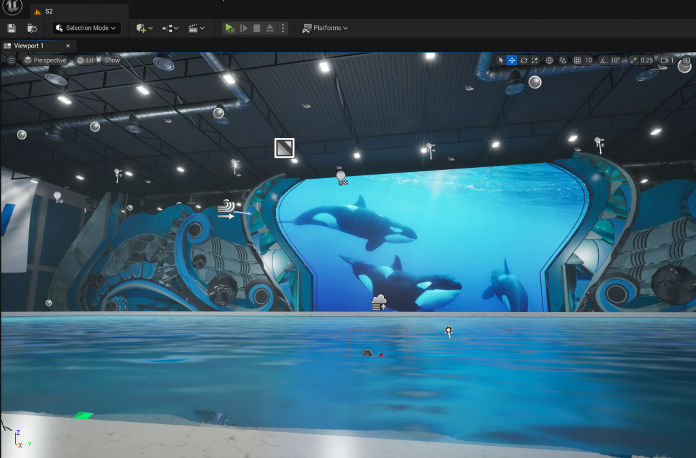Open the rotation snap value 10°
This screenshot has width=696, height=458.
pos(615,60)
